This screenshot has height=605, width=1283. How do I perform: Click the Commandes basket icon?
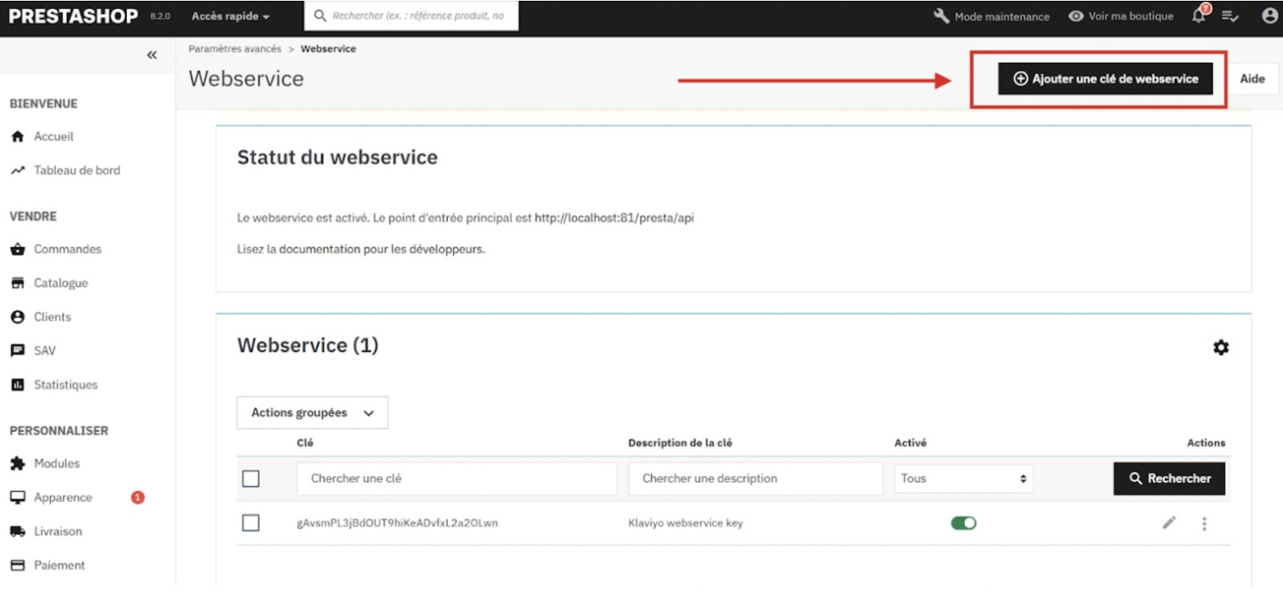(18, 249)
